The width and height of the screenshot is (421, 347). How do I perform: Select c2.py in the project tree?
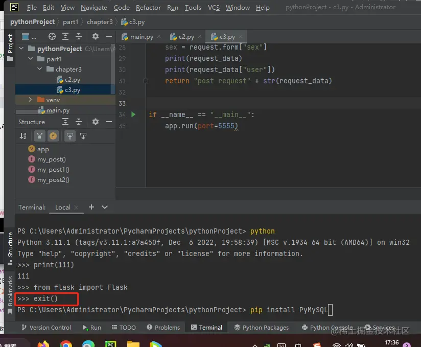pyautogui.click(x=68, y=80)
